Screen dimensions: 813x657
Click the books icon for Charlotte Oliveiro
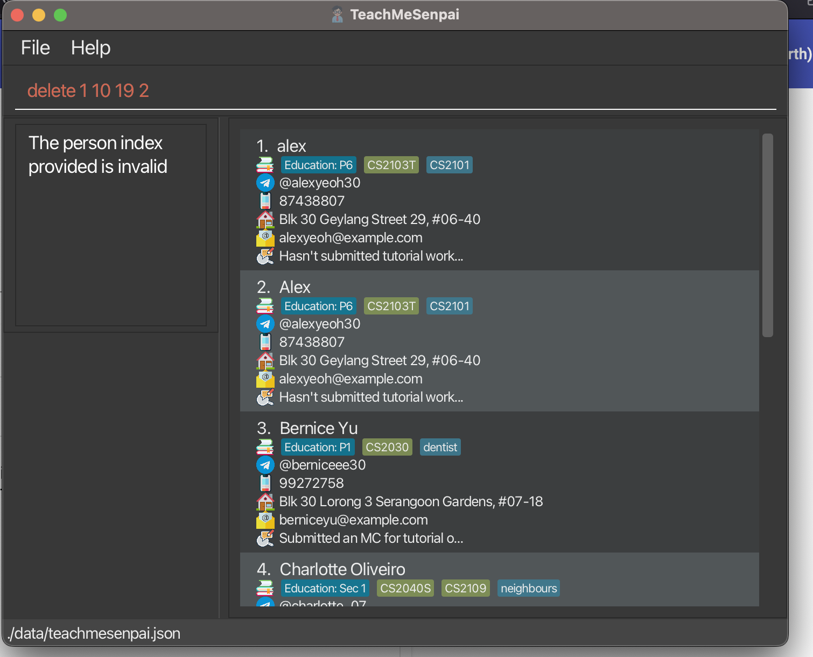tap(265, 588)
